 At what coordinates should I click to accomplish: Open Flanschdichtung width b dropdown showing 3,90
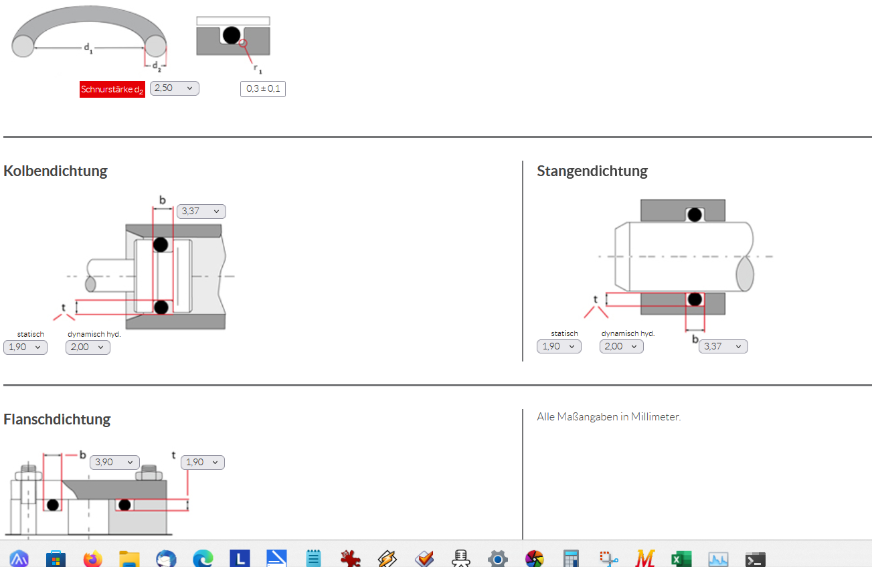(114, 463)
